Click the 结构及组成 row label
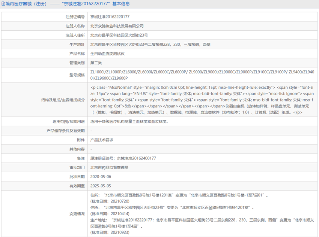The width and height of the screenshot is (319, 237). coord(63,100)
